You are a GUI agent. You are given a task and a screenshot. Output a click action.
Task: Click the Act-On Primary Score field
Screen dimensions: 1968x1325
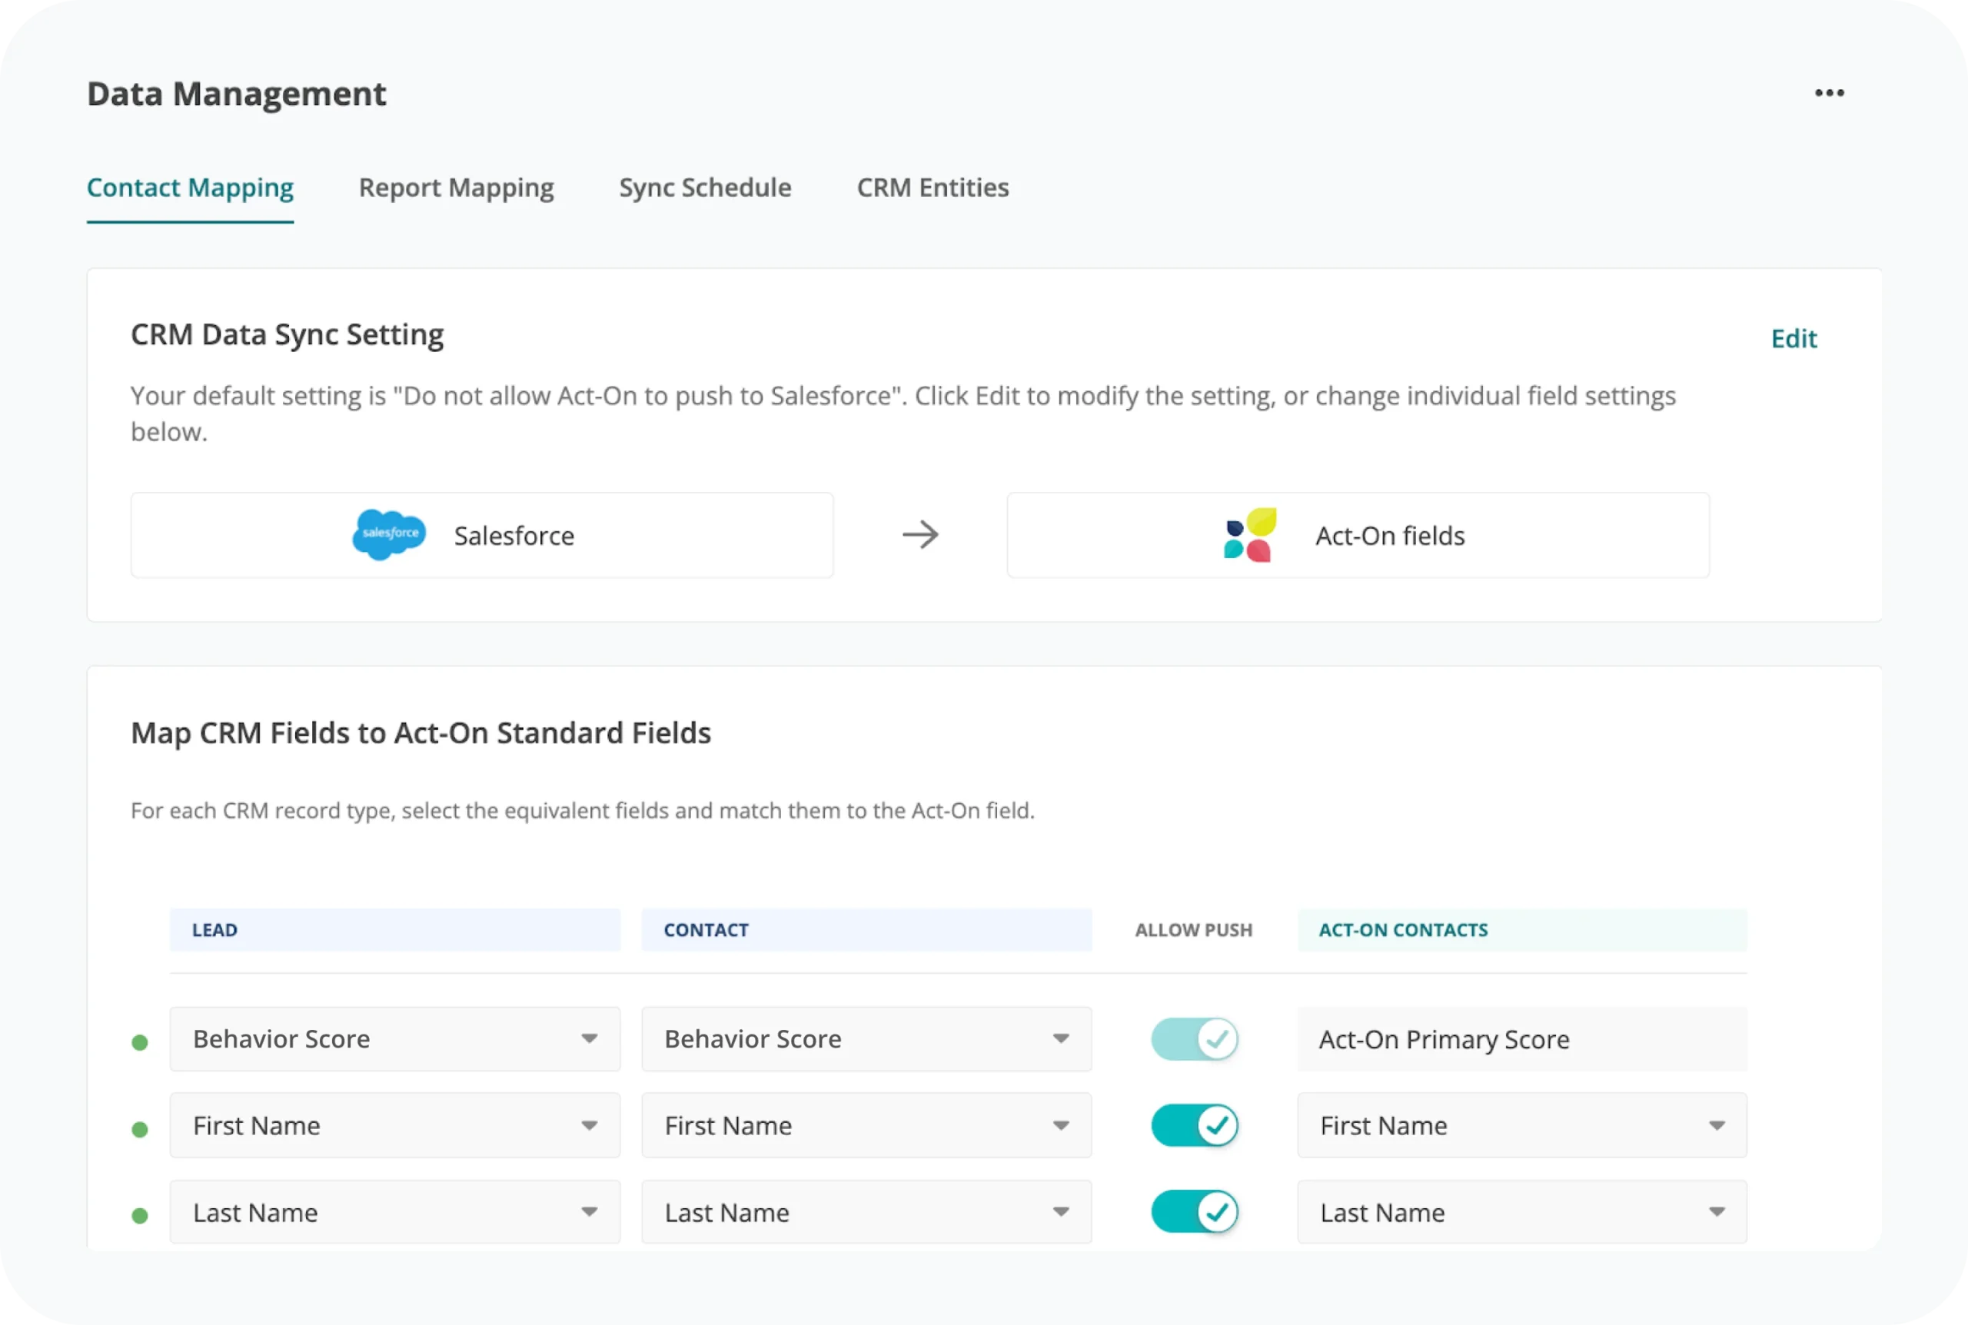tap(1521, 1039)
